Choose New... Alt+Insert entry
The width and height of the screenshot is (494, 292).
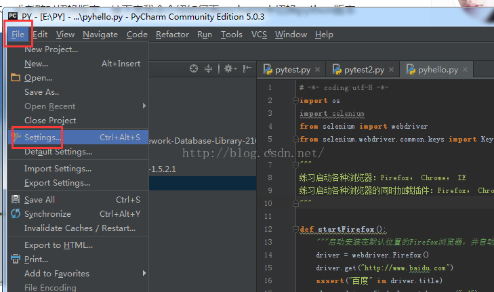pos(78,64)
